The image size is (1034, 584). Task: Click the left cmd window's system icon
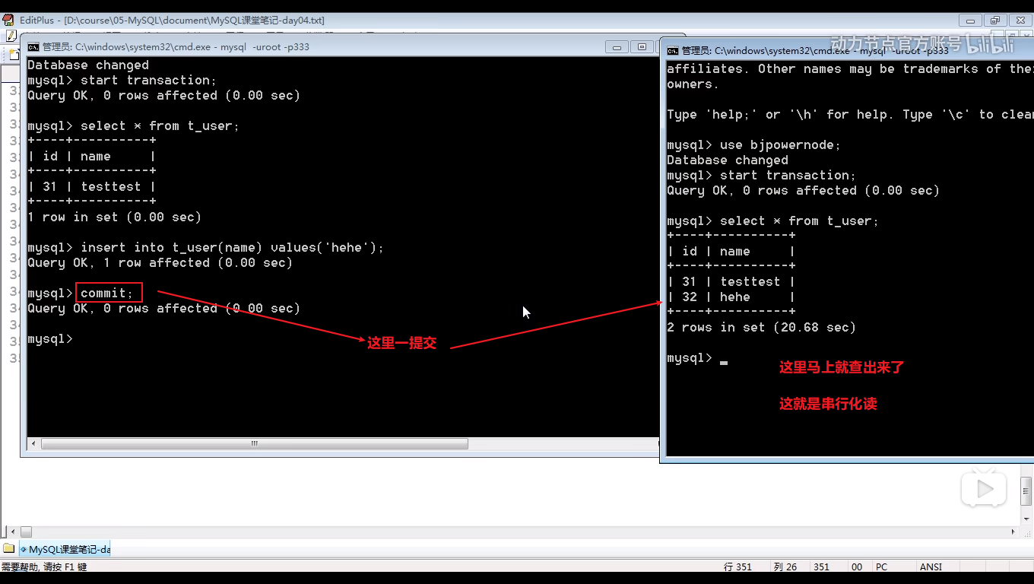point(33,47)
